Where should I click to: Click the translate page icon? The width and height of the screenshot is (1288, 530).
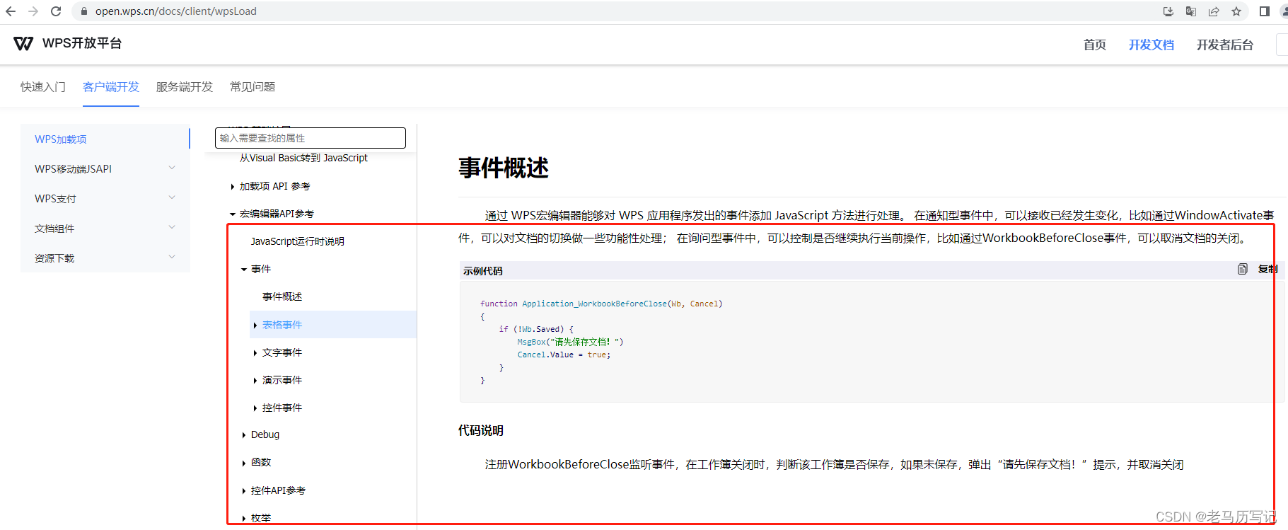coord(1191,11)
